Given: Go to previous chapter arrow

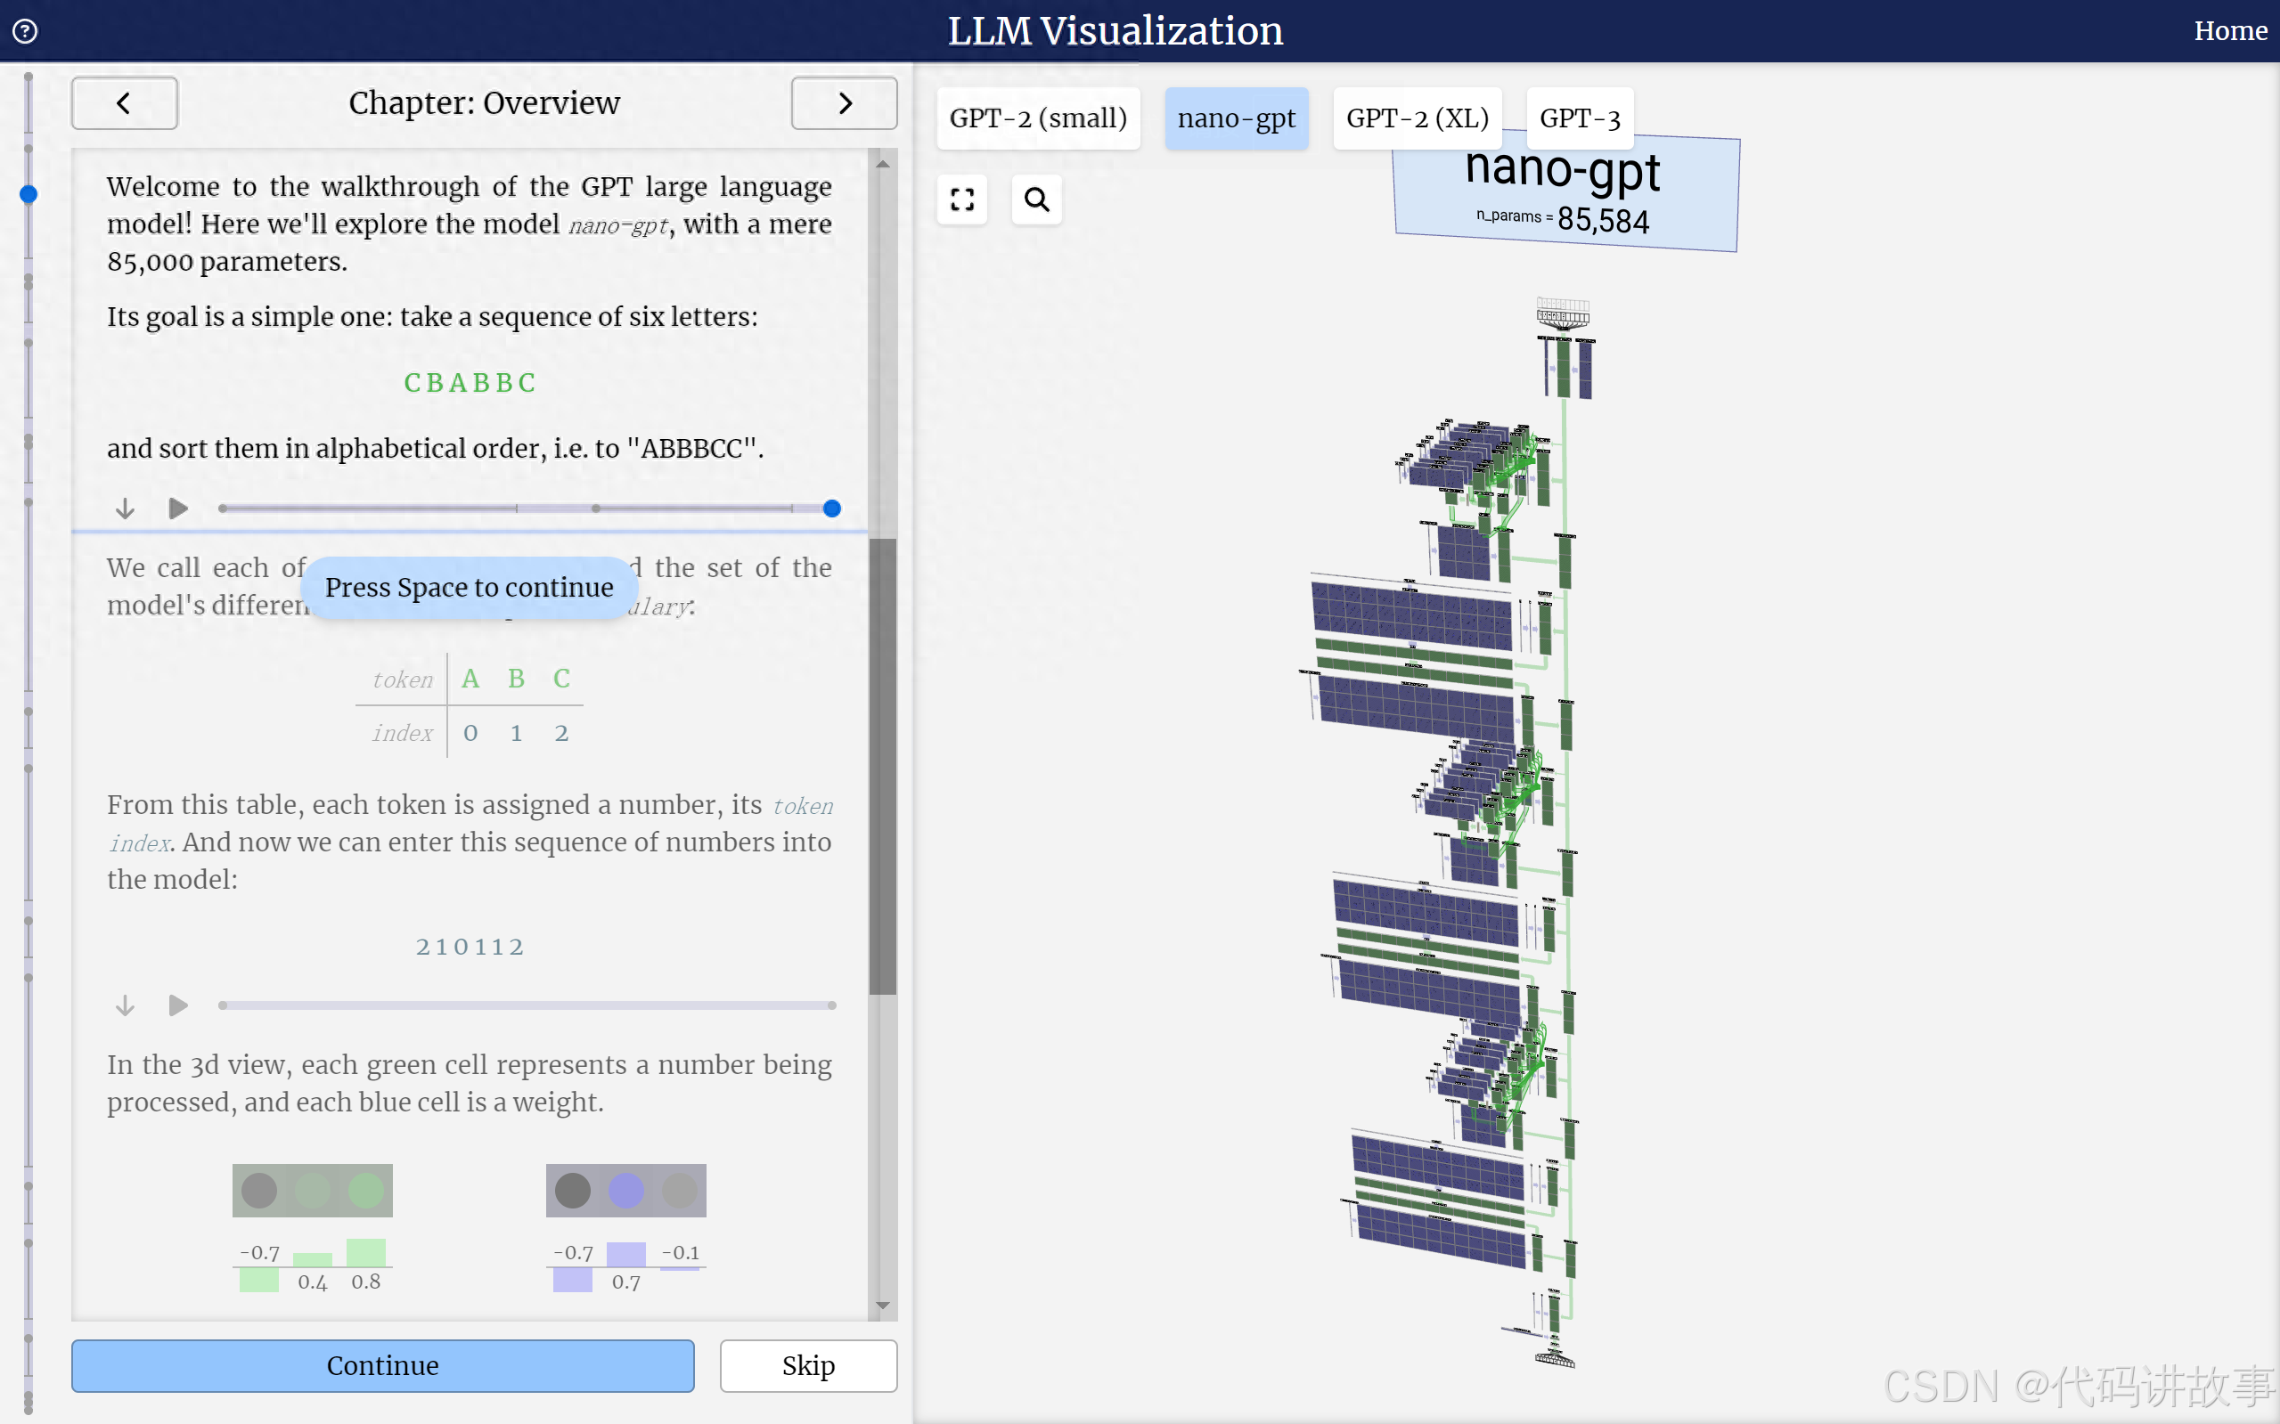Looking at the screenshot, I should [x=125, y=102].
